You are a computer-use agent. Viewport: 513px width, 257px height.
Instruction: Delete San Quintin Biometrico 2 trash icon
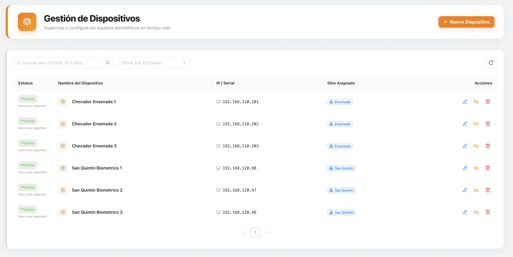(x=488, y=190)
